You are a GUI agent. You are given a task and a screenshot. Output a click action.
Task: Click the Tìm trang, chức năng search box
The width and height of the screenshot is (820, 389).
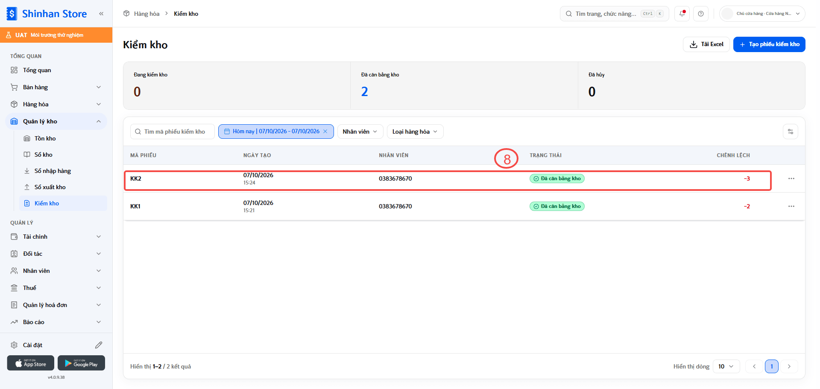coord(614,14)
